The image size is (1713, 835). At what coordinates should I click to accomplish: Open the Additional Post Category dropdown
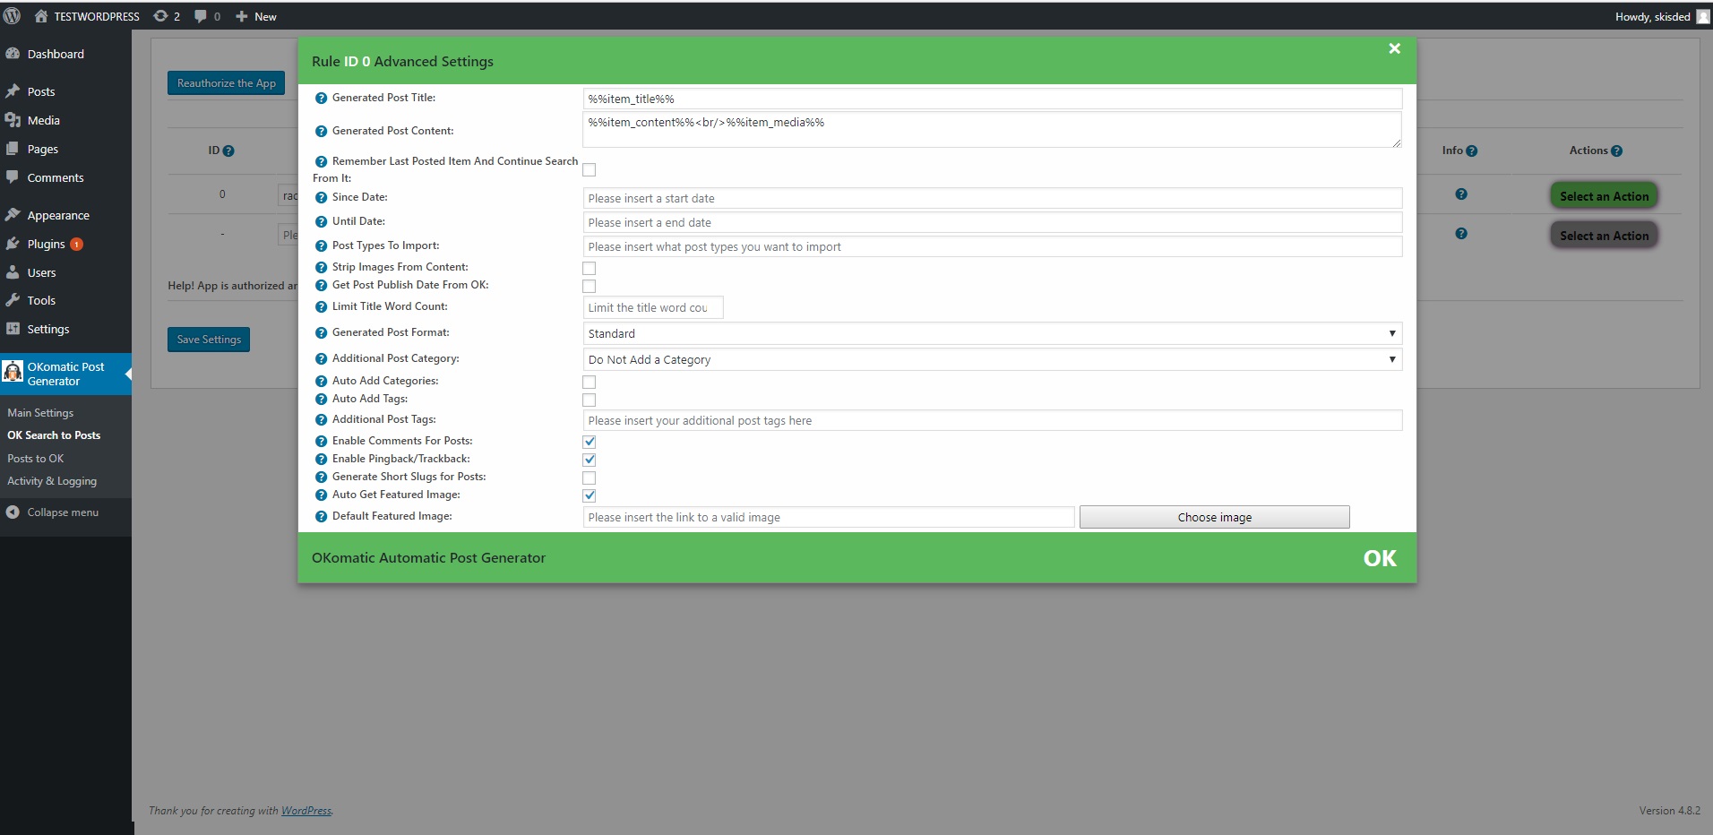pos(992,359)
